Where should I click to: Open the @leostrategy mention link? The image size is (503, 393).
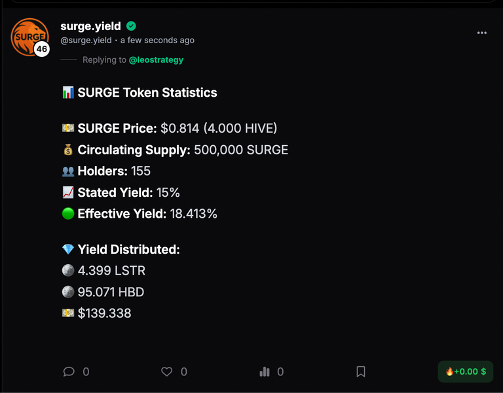tap(156, 60)
